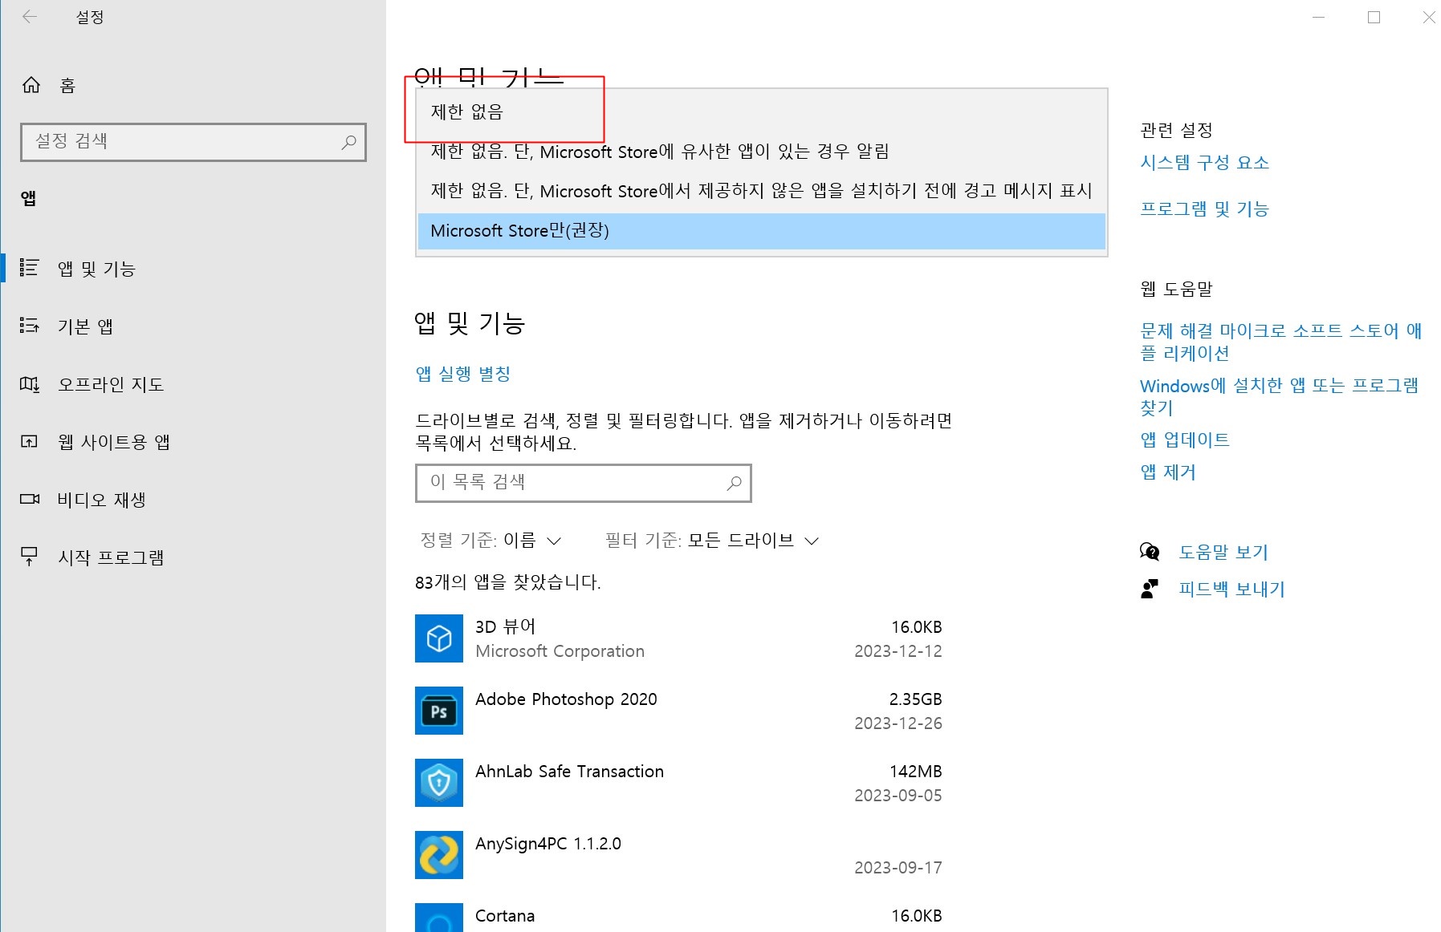The image size is (1441, 932).
Task: Click the 83개의 앱을 찾았습니다 count text
Action: (508, 582)
